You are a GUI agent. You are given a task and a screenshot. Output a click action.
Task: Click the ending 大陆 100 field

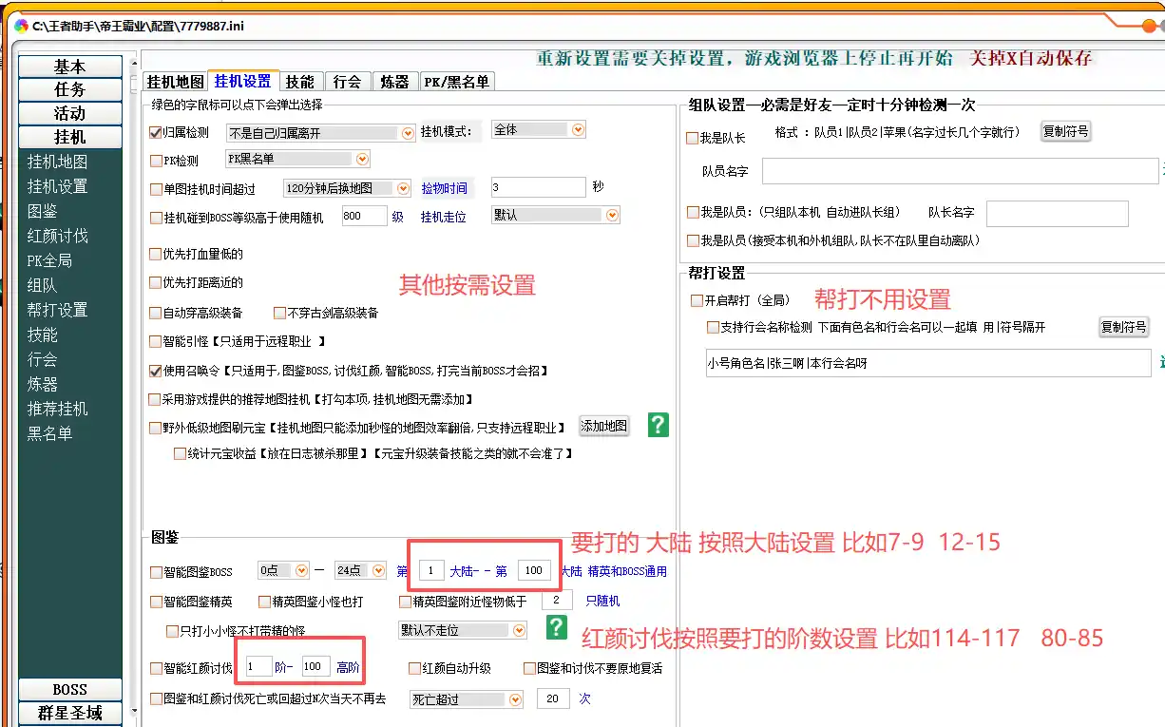click(534, 571)
